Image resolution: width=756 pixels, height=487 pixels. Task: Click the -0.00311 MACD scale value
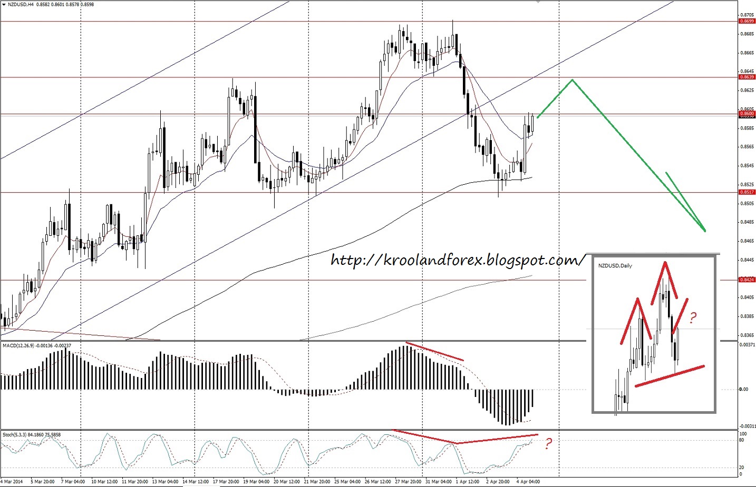[x=748, y=425]
